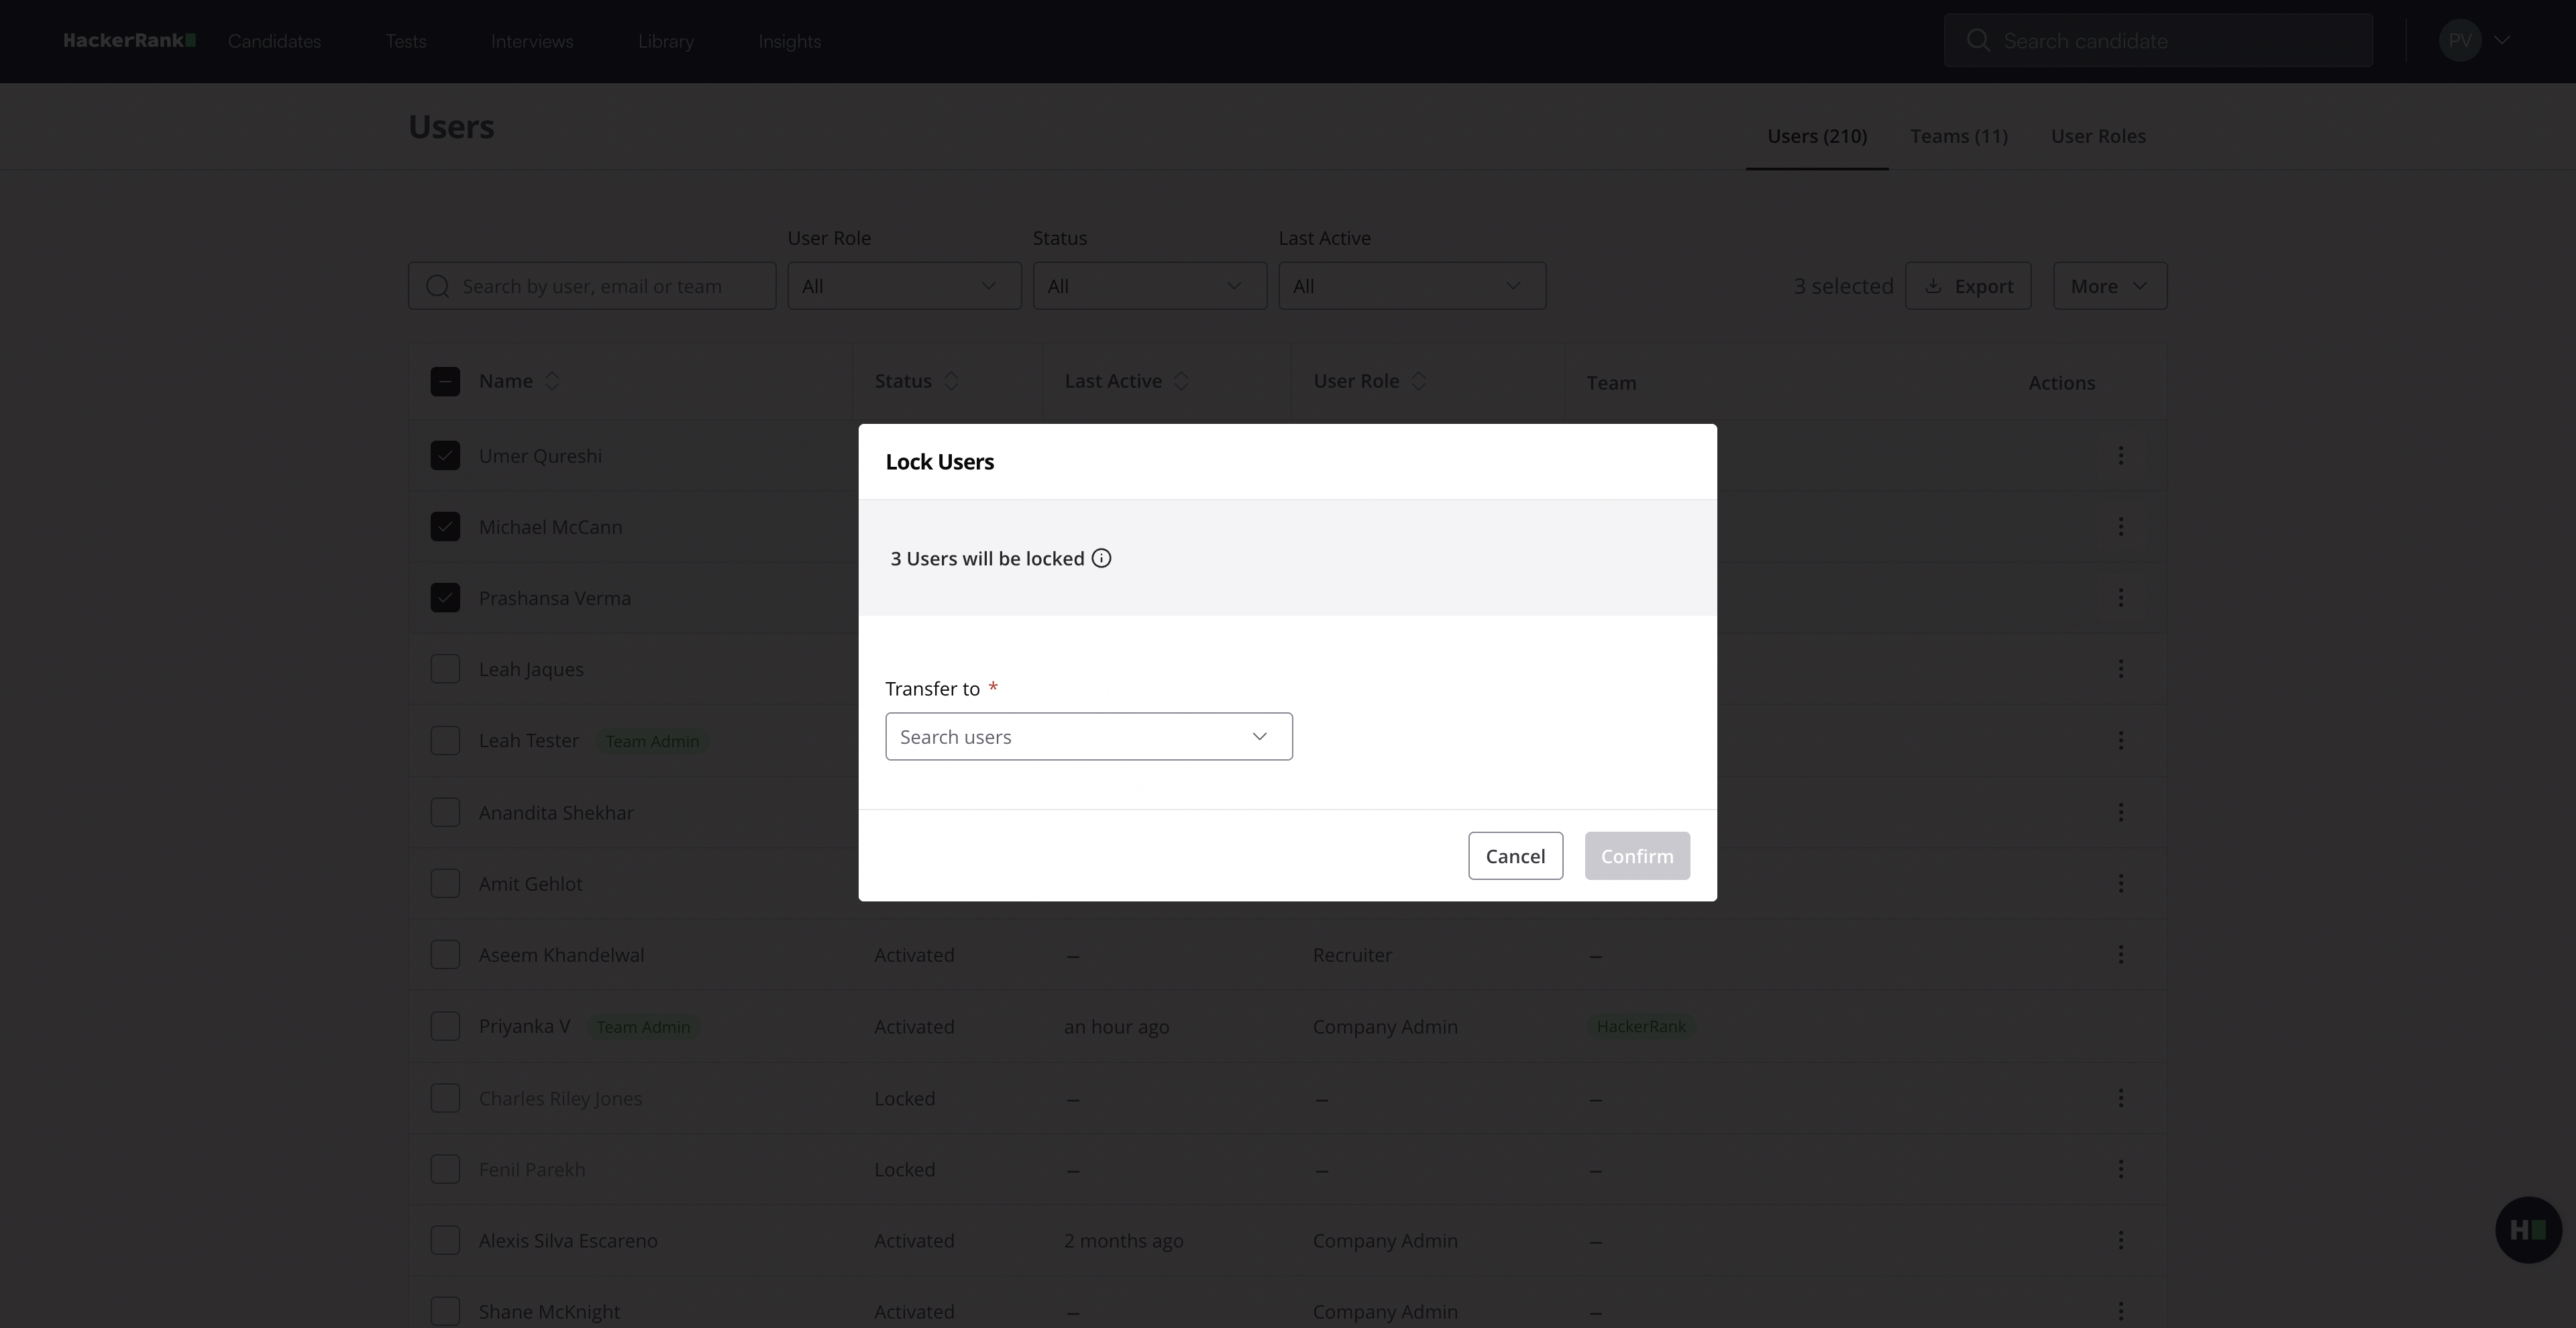The height and width of the screenshot is (1328, 2576).
Task: Click the Export button
Action: pos(1967,286)
